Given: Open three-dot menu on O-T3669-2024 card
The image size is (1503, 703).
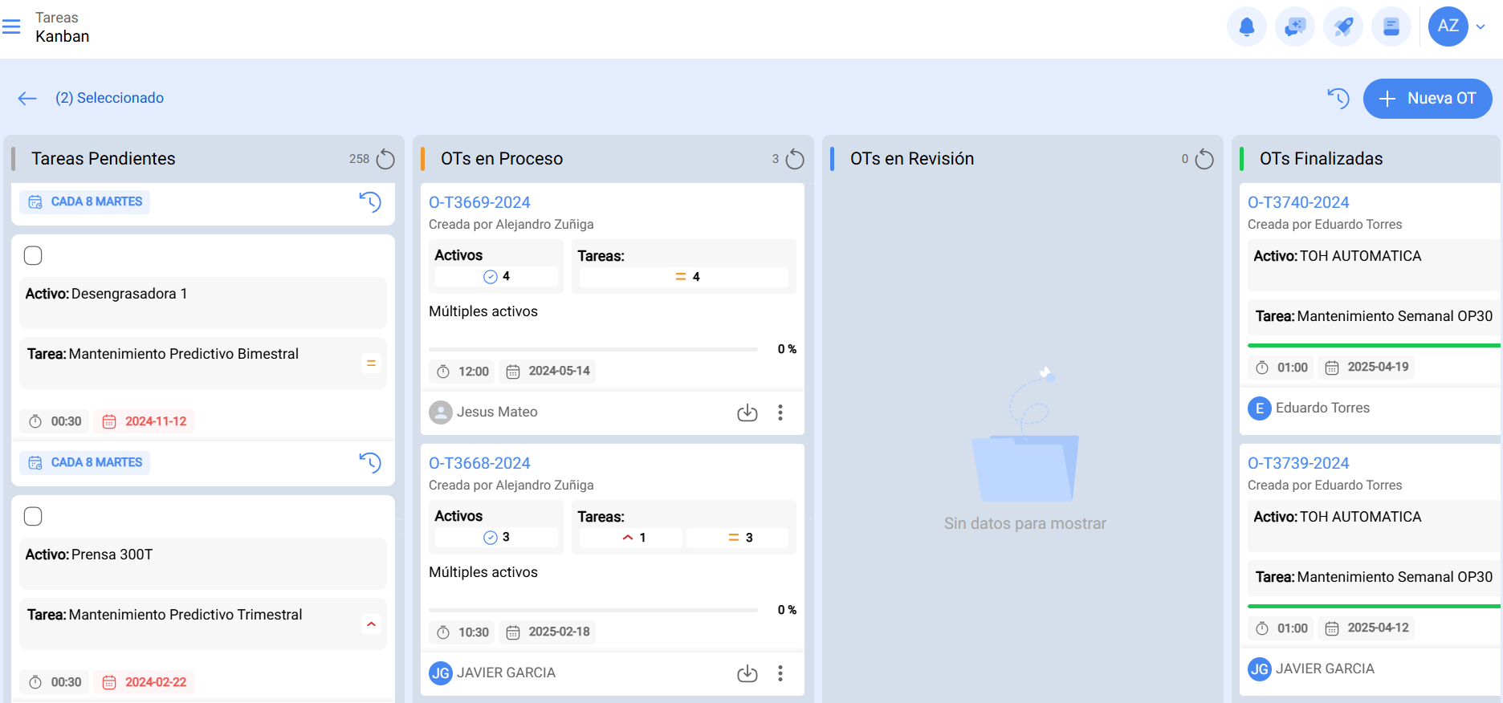Looking at the screenshot, I should (x=780, y=412).
